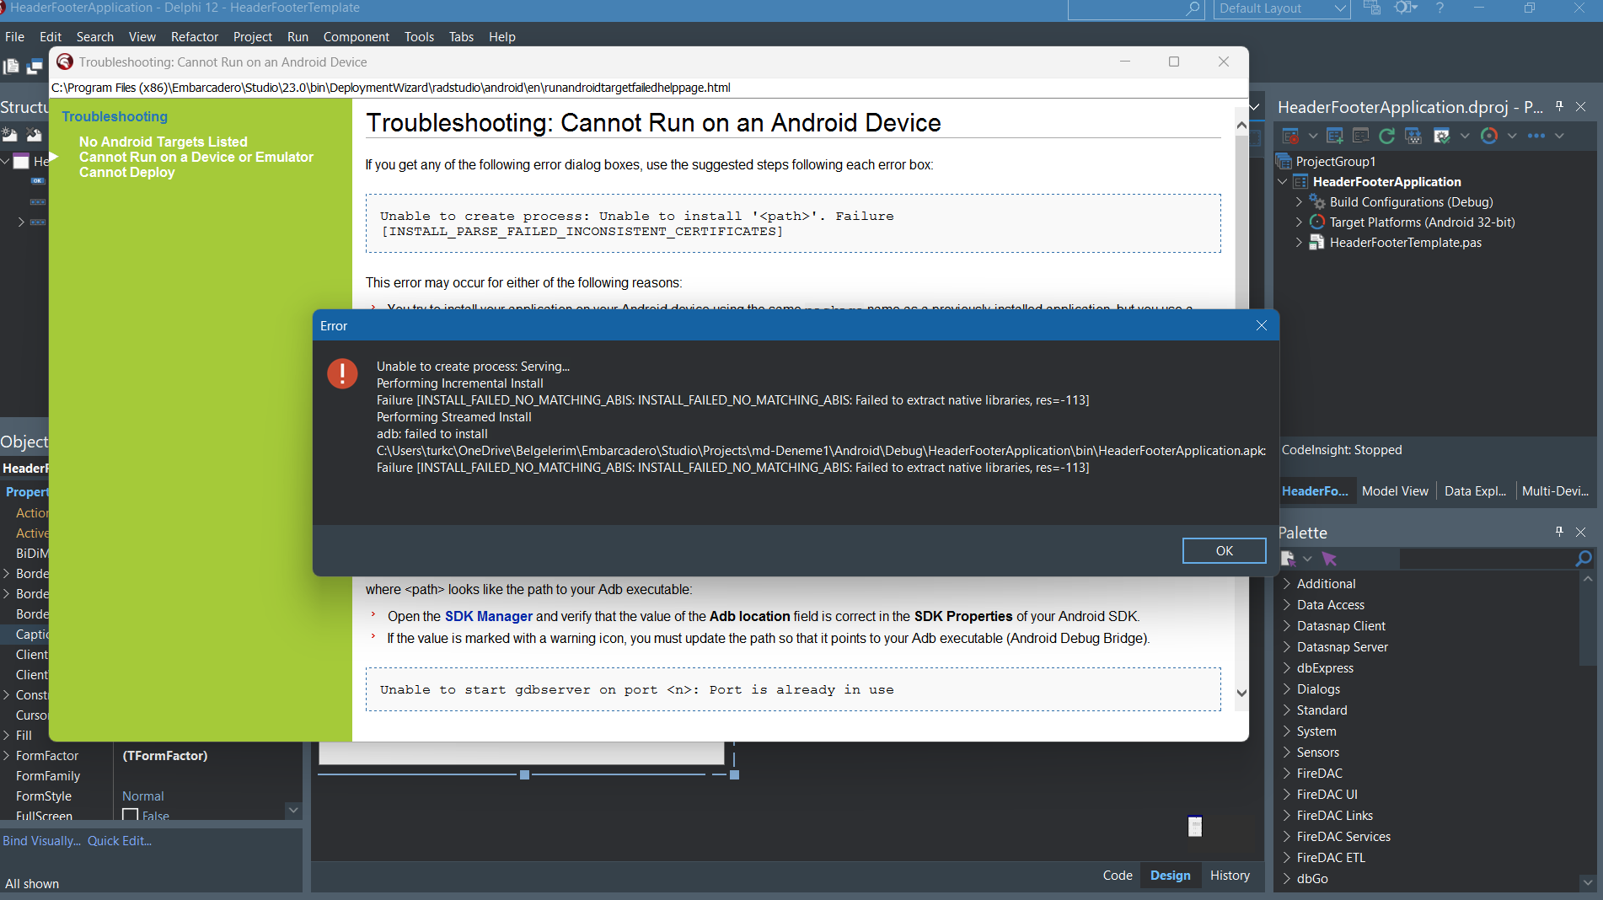Click the Sync/Collapse projects icon
The width and height of the screenshot is (1603, 900).
click(1413, 136)
